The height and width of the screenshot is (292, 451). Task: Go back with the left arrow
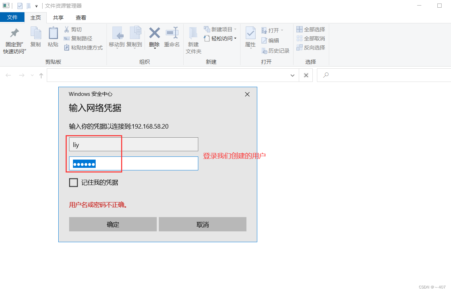pos(8,75)
